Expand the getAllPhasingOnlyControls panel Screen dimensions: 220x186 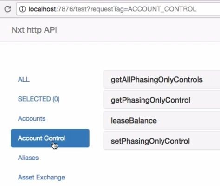(162, 79)
